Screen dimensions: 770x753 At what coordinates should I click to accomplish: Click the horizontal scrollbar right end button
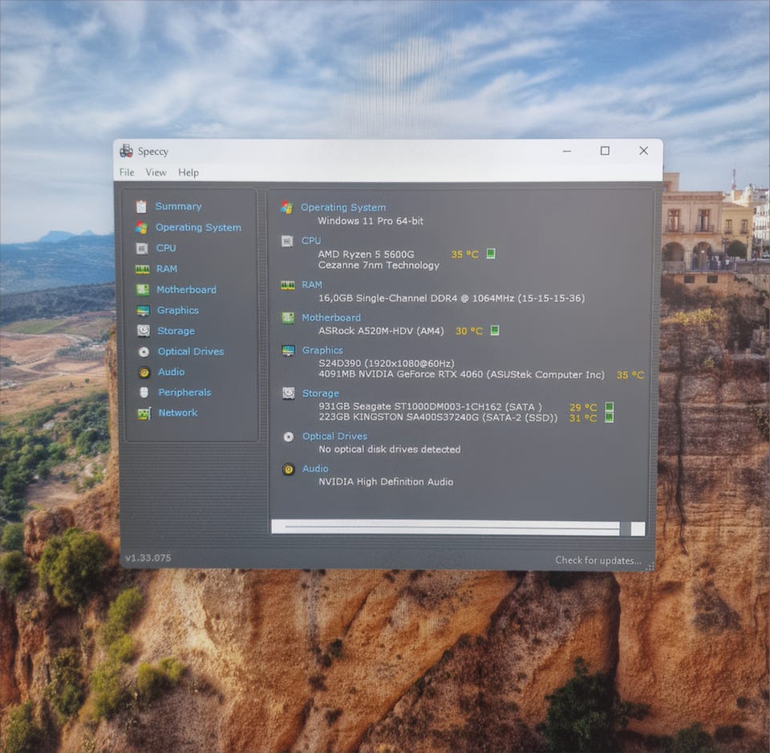[x=638, y=529]
